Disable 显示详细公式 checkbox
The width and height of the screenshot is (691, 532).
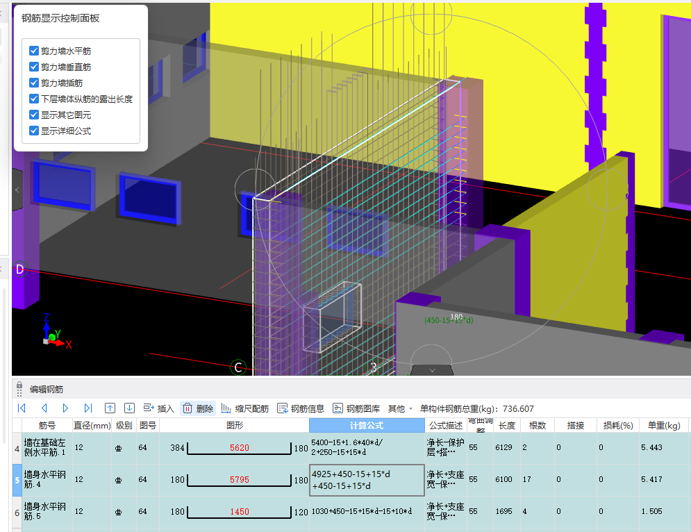(34, 131)
